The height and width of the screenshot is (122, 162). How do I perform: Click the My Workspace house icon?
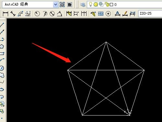coord(70,5)
